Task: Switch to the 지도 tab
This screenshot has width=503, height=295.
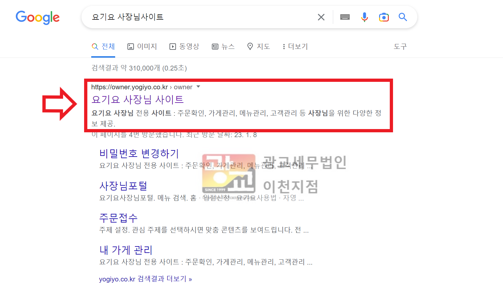Action: coord(258,47)
